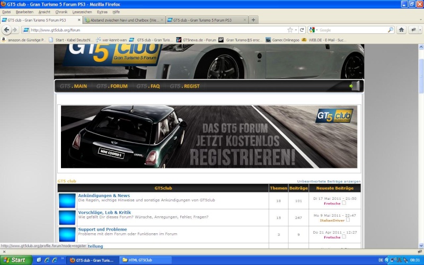
Task: View latest post icon in Support row
Action: pyautogui.click(x=343, y=236)
